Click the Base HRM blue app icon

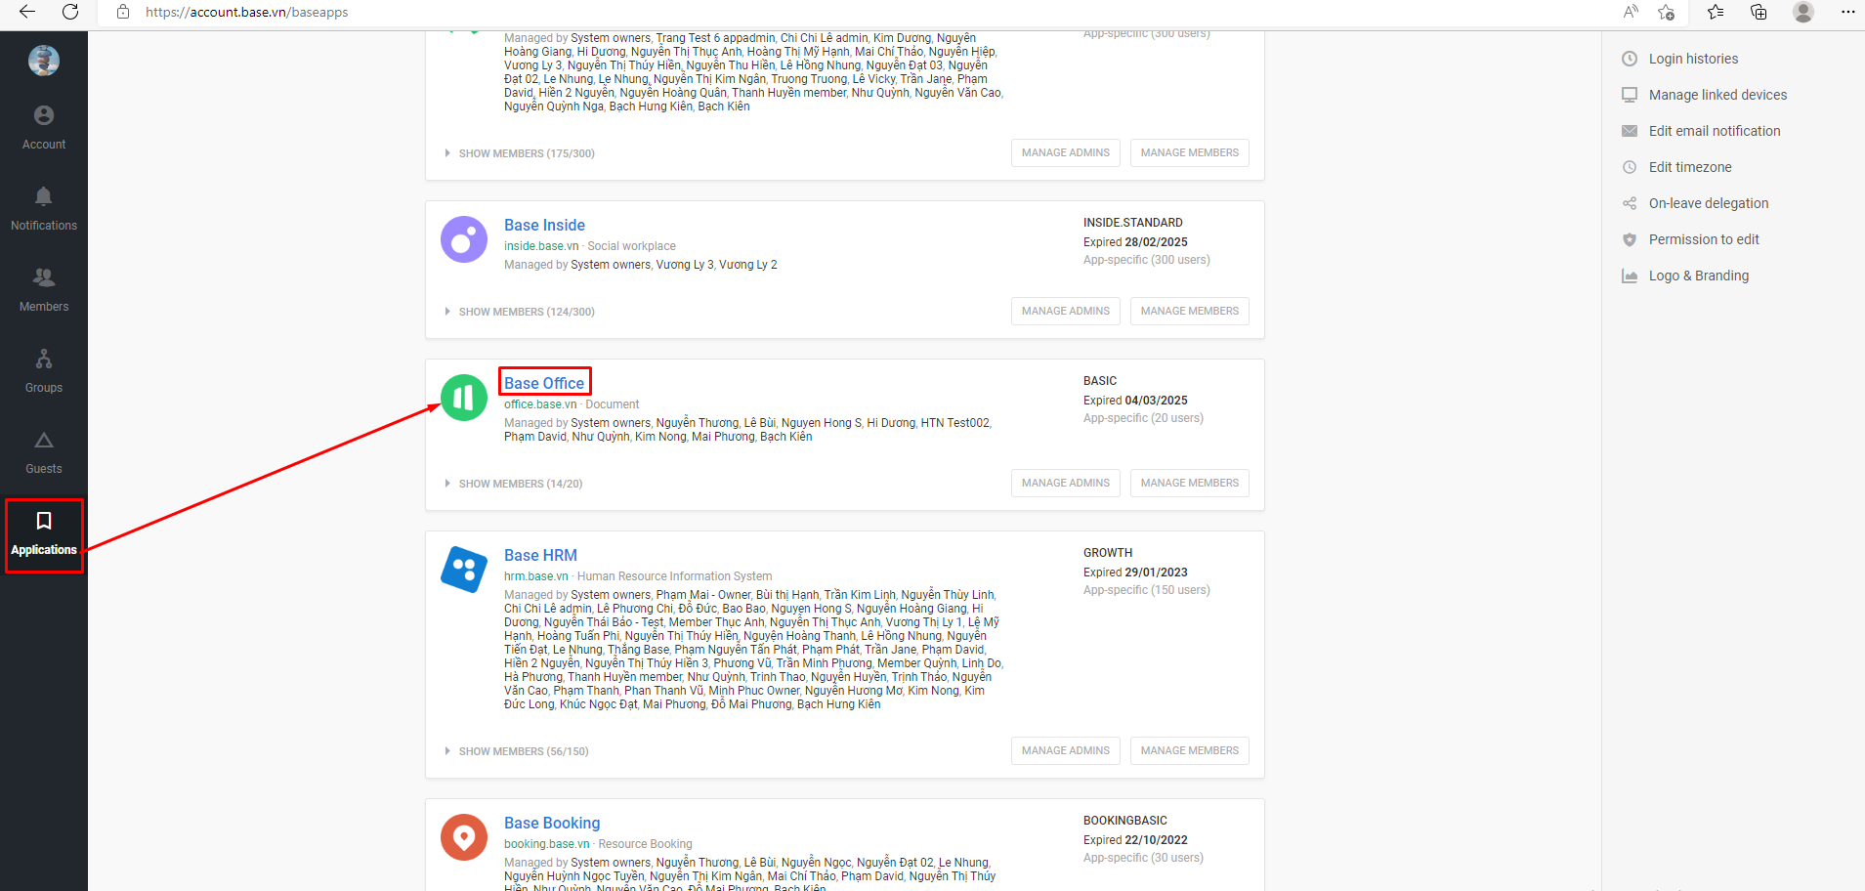[x=464, y=570]
